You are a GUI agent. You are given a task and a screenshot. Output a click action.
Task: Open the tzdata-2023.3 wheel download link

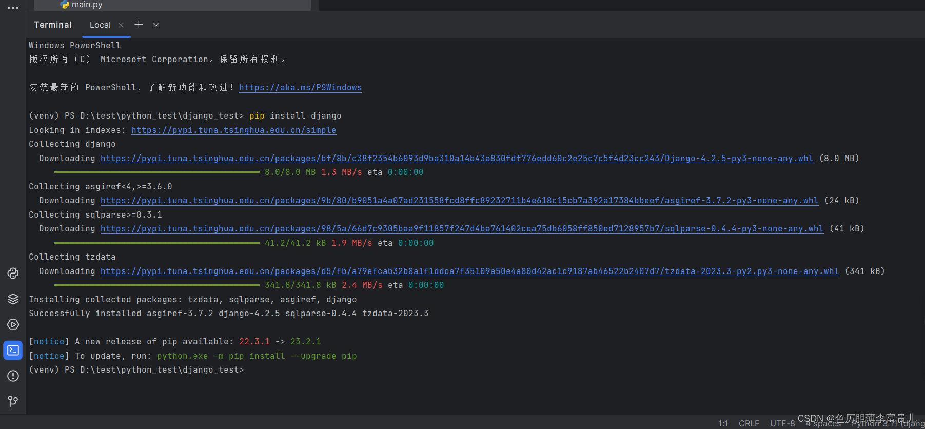[x=469, y=271]
